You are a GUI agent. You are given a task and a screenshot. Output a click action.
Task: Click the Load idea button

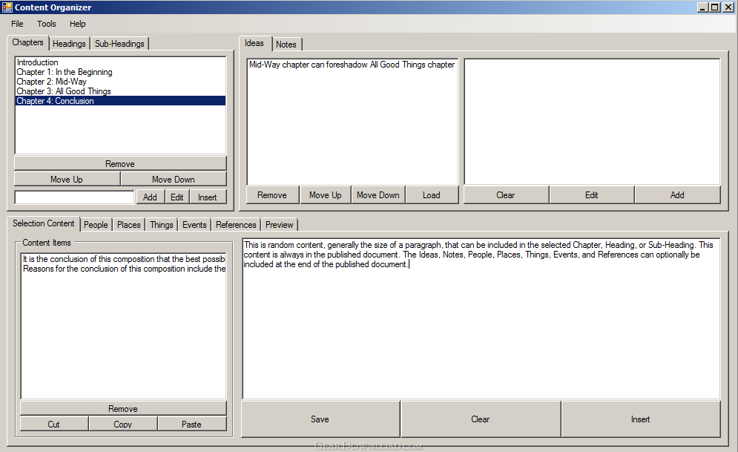click(x=432, y=195)
